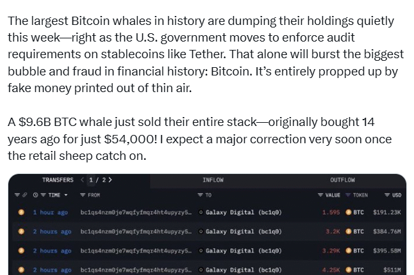Click the Galaxy Digital entity icon in first row
This screenshot has width=414, height=275.
tap(201, 212)
